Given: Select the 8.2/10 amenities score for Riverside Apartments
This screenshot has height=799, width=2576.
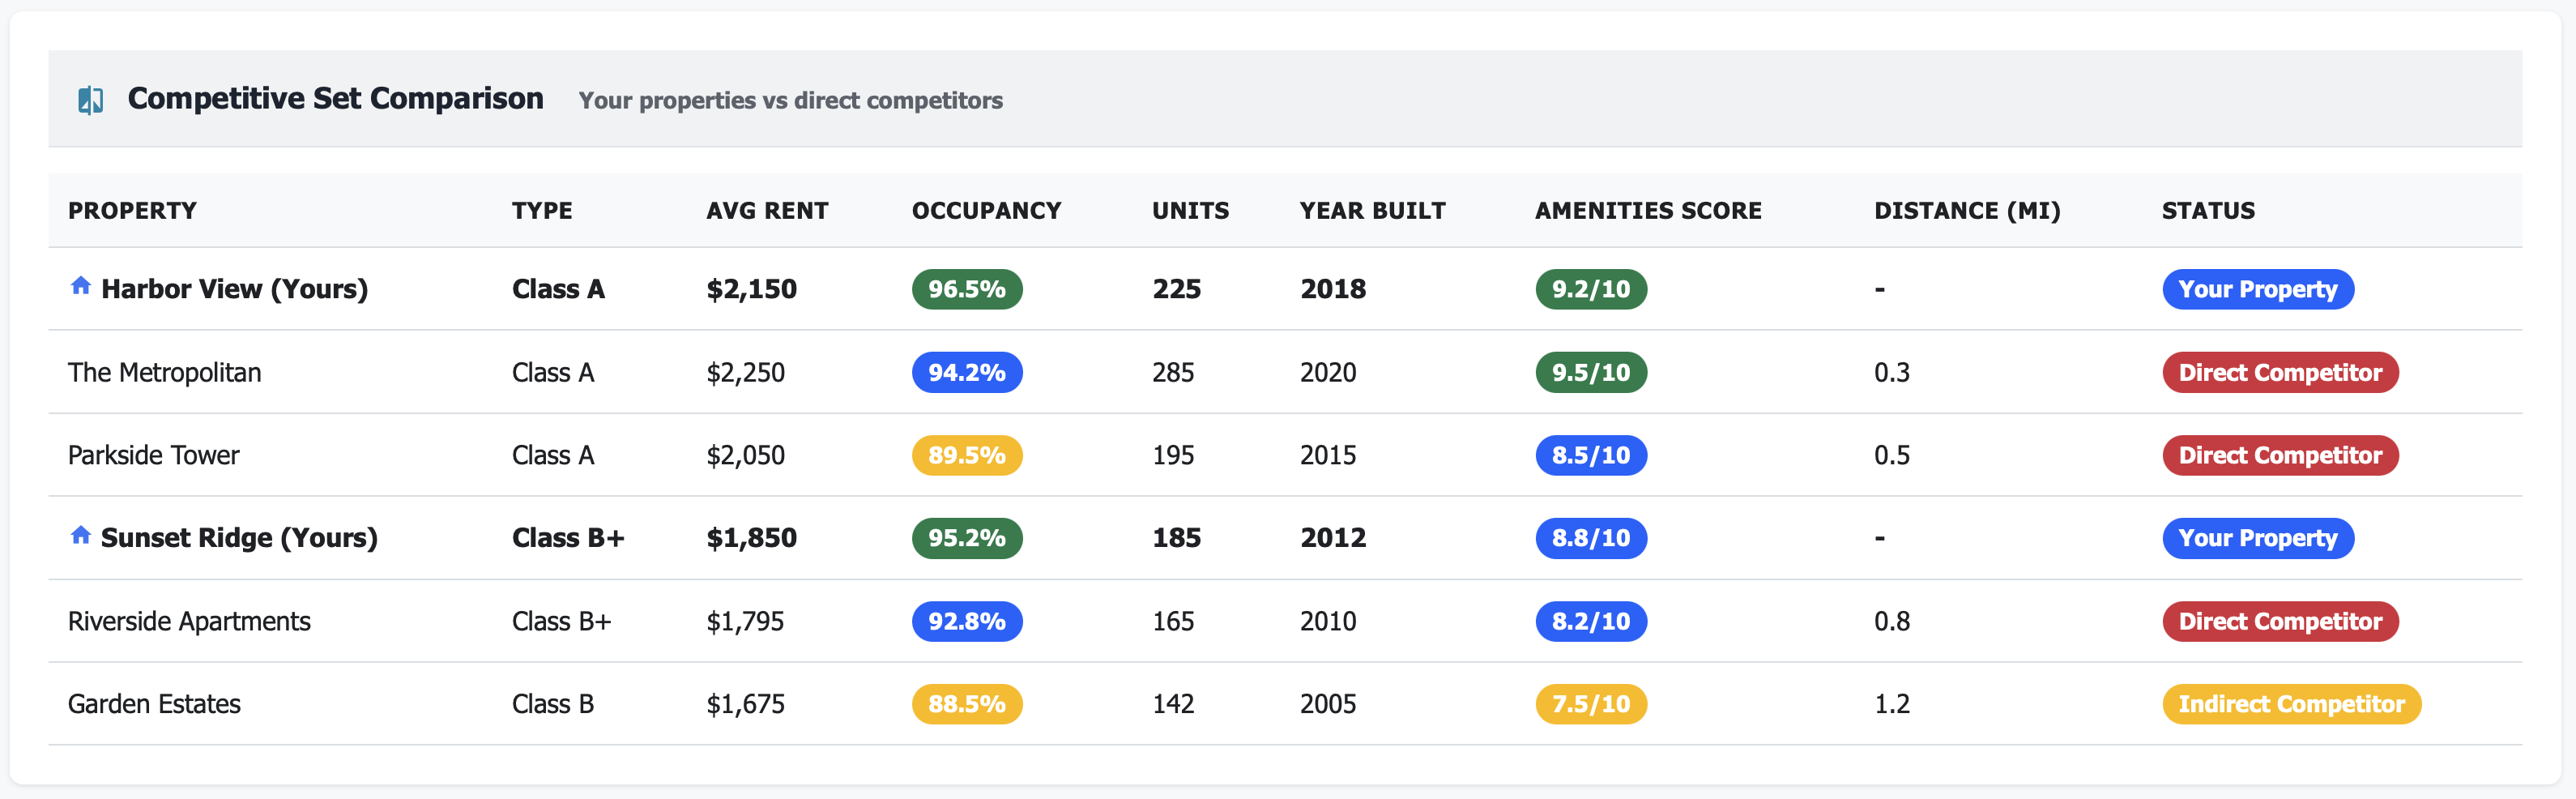Looking at the screenshot, I should [x=1590, y=620].
